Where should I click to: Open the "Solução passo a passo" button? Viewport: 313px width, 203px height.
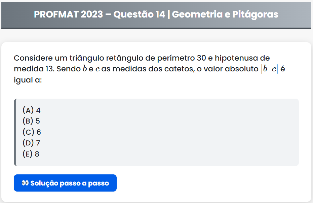(x=65, y=183)
